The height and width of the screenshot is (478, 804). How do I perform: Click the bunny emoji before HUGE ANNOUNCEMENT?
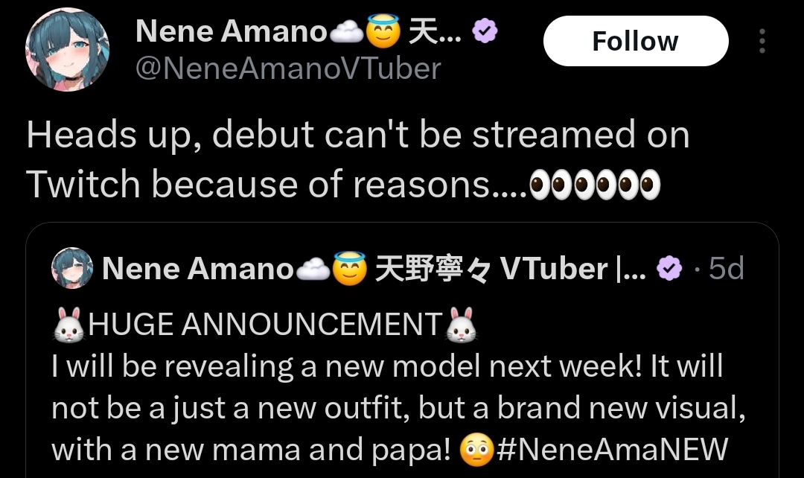(68, 325)
